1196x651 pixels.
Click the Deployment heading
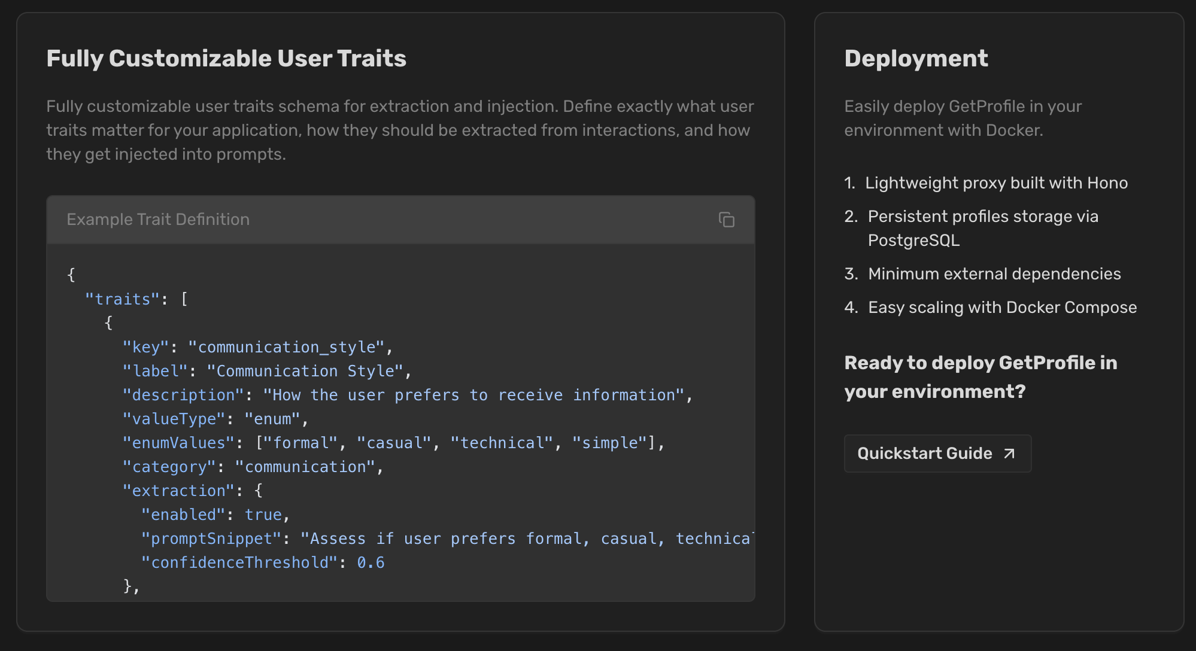click(916, 59)
